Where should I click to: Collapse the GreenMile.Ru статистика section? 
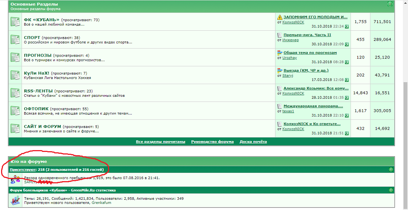pos(391,190)
